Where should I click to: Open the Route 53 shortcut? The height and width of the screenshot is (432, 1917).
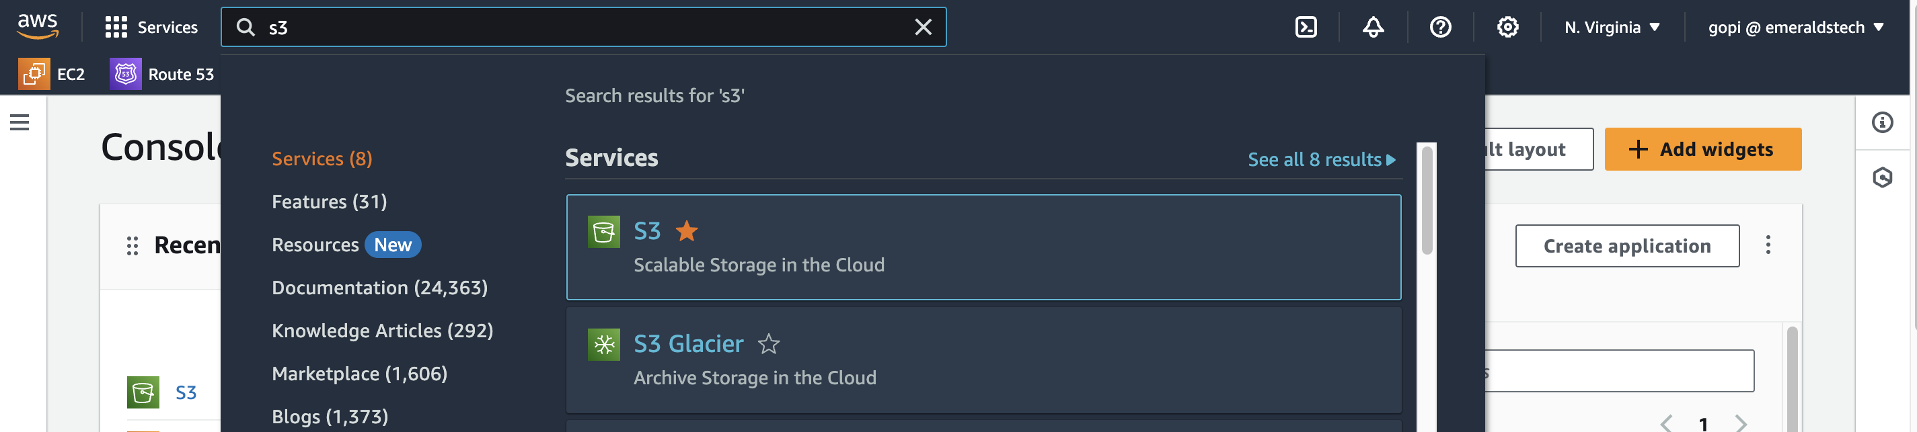(x=162, y=75)
